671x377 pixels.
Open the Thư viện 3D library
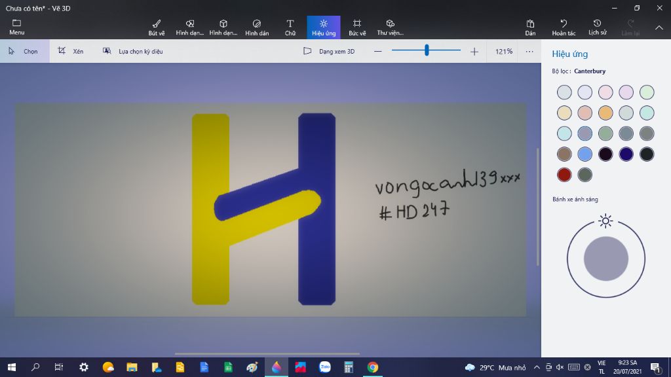pos(391,27)
